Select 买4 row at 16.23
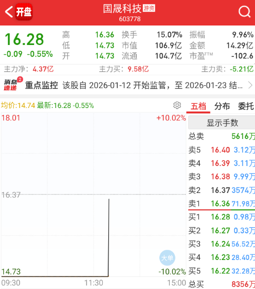The image size is (255, 289). (x=221, y=257)
